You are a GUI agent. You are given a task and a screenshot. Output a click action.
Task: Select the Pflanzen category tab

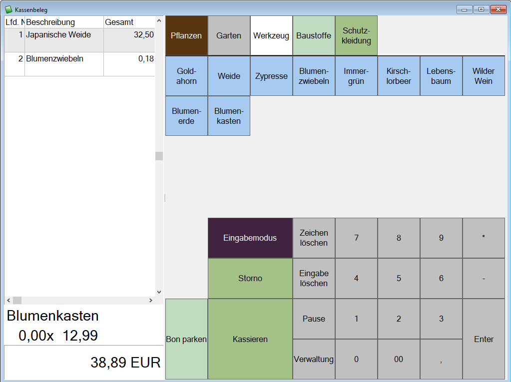click(x=186, y=35)
